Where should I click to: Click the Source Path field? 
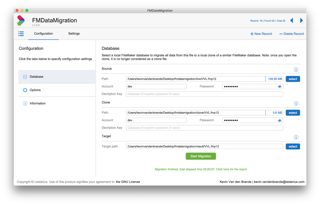pos(196,79)
